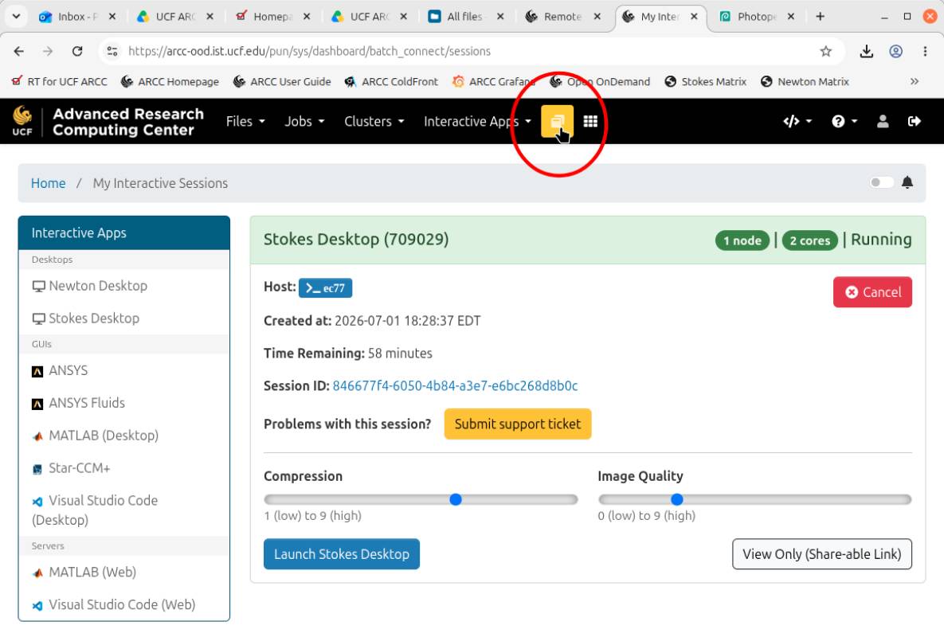Image resolution: width=944 pixels, height=637 pixels.
Task: Click the address bar URL
Action: click(309, 51)
